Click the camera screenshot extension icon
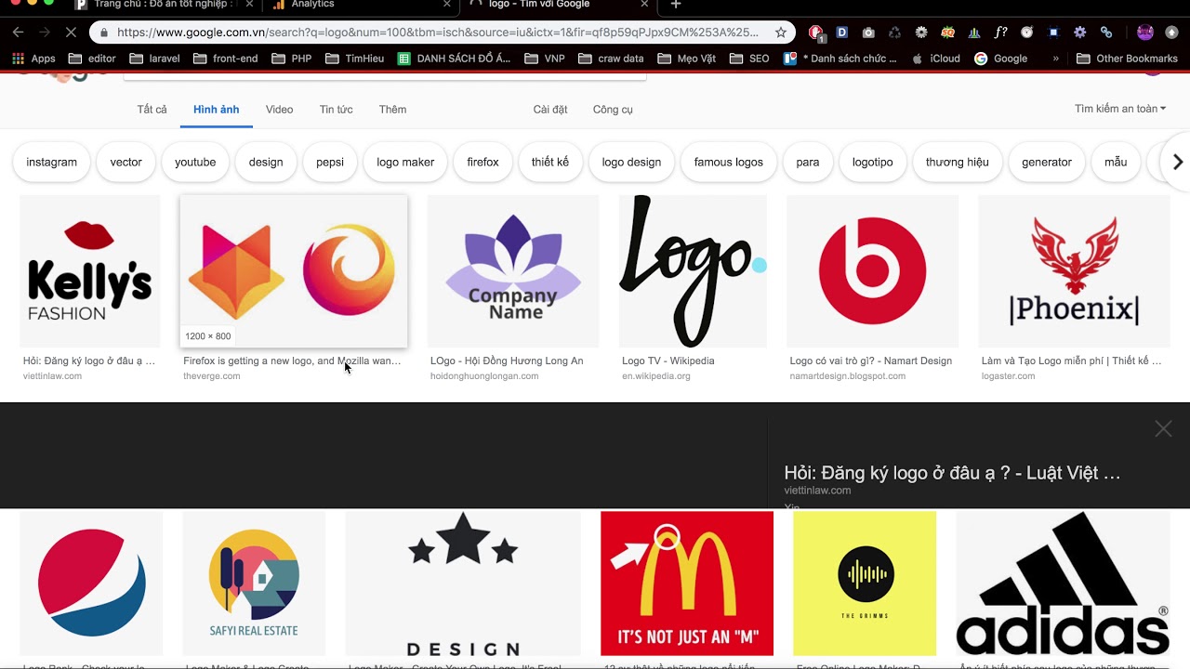The height and width of the screenshot is (669, 1190). pos(868,32)
